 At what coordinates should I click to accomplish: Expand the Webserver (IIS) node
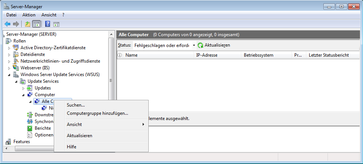tap(9, 68)
